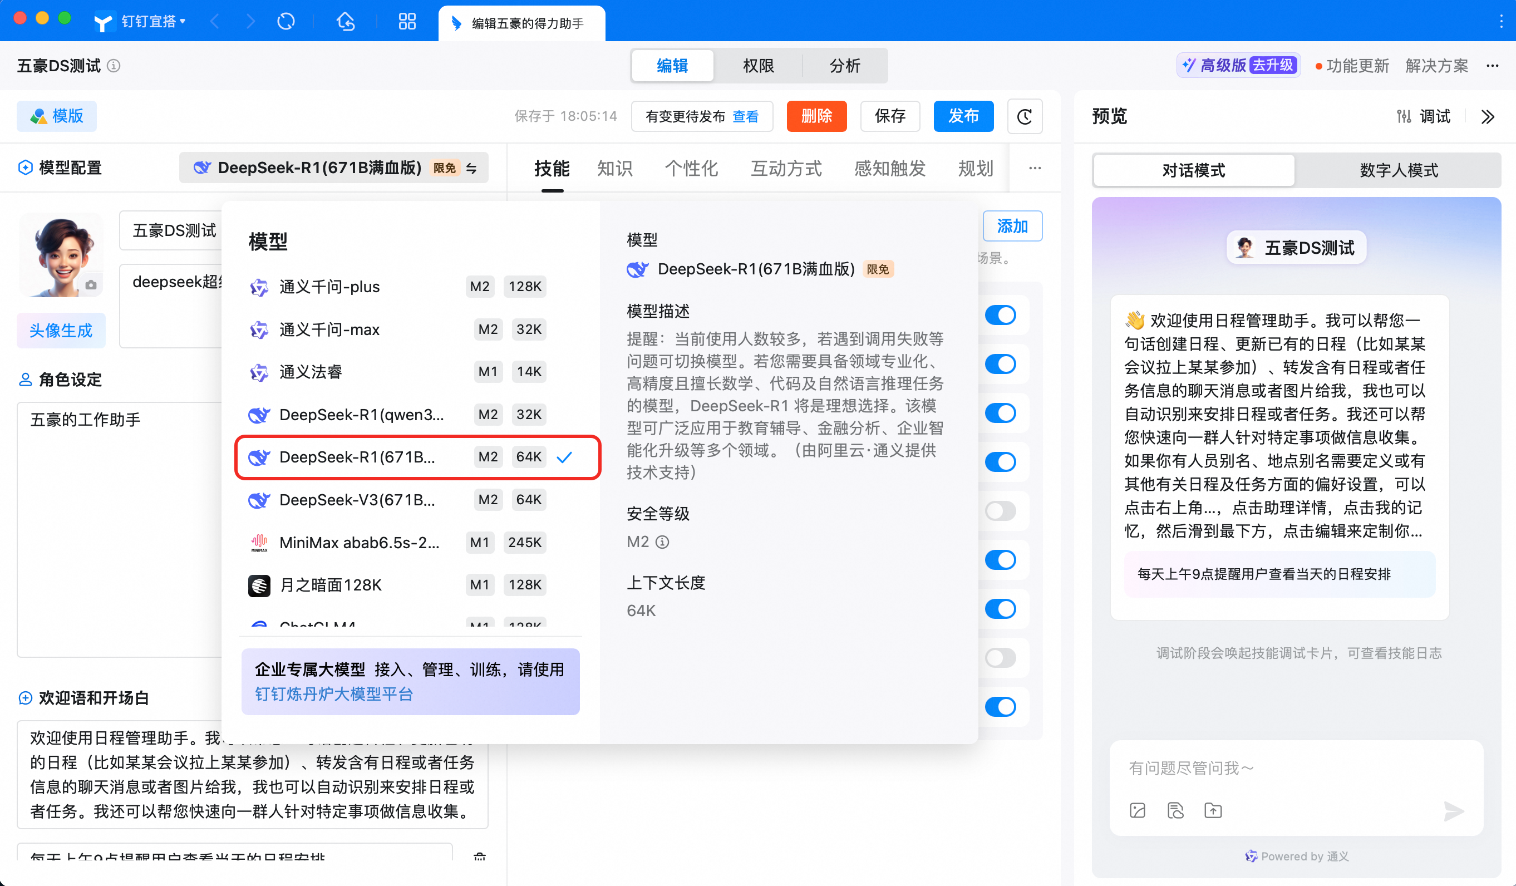Click delete icon next to the 9点提醒 prompt
The width and height of the screenshot is (1516, 886).
pyautogui.click(x=480, y=857)
